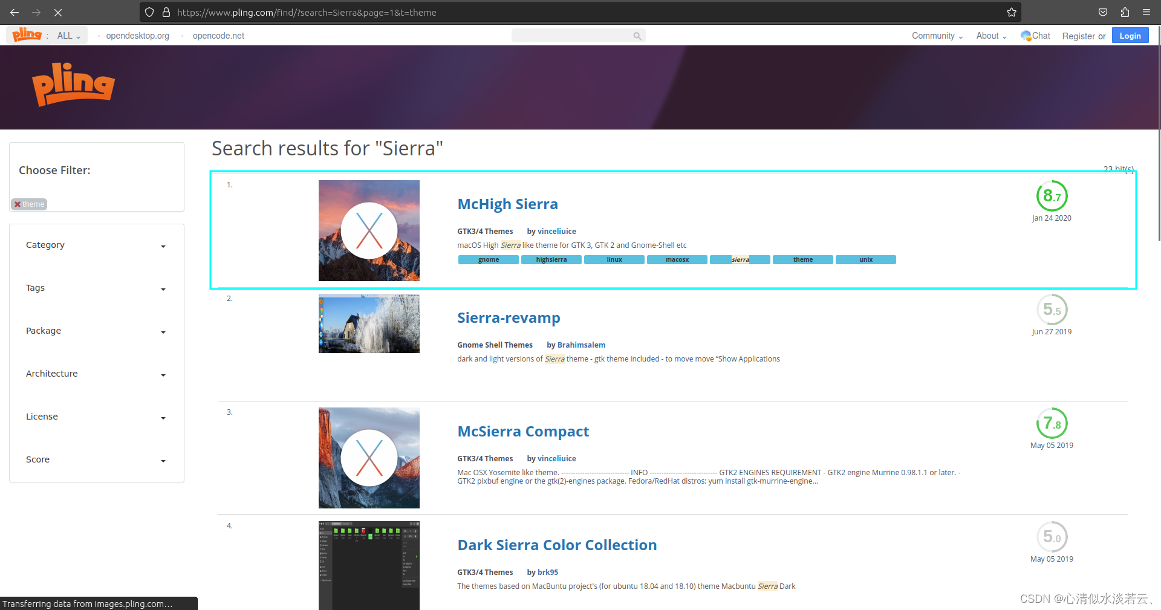This screenshot has width=1161, height=610.
Task: Expand the About menu
Action: coord(991,36)
